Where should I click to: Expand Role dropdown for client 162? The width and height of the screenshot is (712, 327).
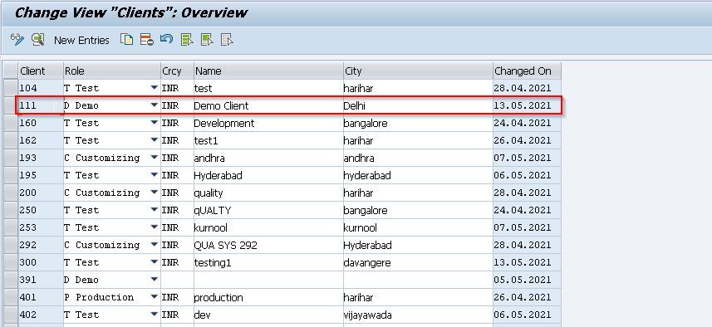[155, 140]
